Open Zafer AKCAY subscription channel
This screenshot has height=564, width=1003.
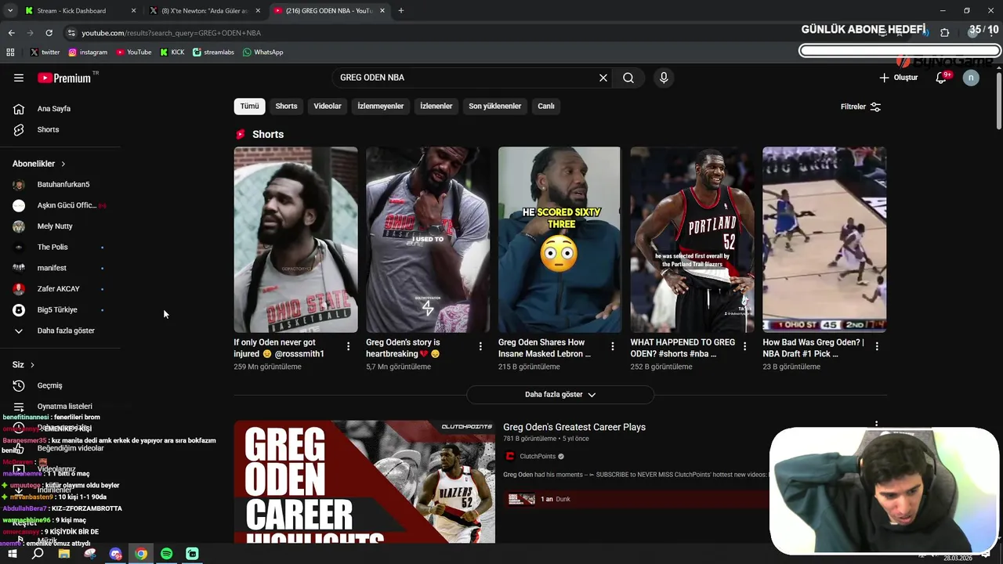pos(59,289)
